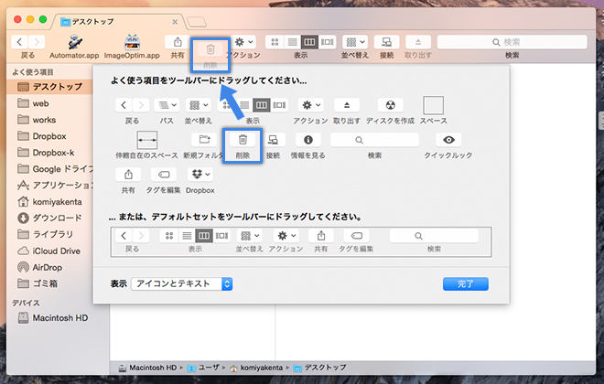Open ダウンロード in the sidebar

tap(50, 219)
